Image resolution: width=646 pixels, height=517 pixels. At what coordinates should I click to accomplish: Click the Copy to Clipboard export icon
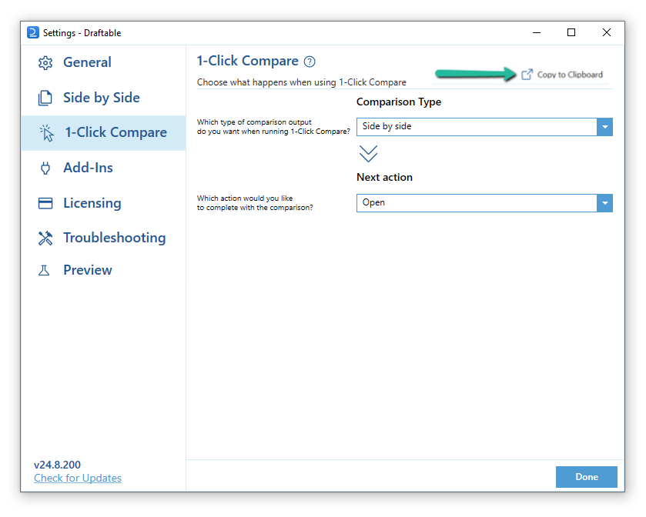pos(527,75)
